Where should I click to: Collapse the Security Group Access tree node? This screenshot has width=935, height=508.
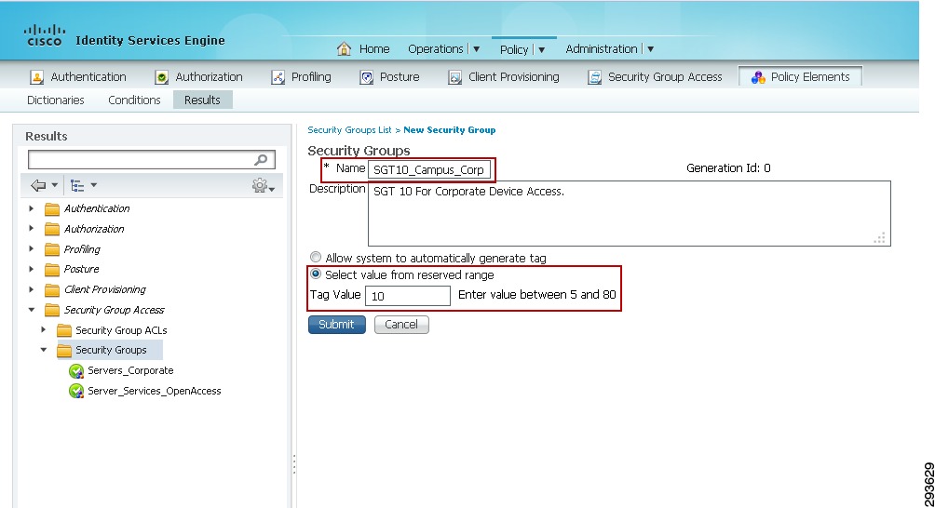[x=32, y=310]
